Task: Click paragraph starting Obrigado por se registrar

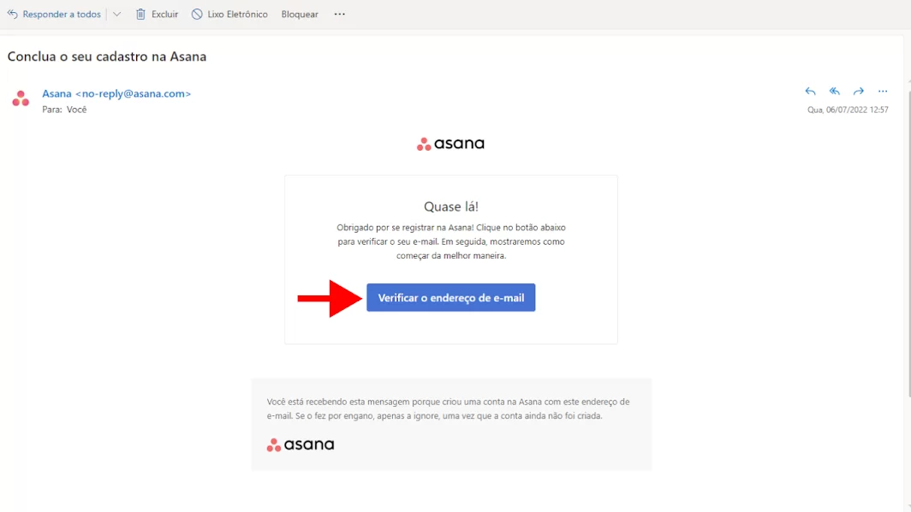Action: click(451, 241)
